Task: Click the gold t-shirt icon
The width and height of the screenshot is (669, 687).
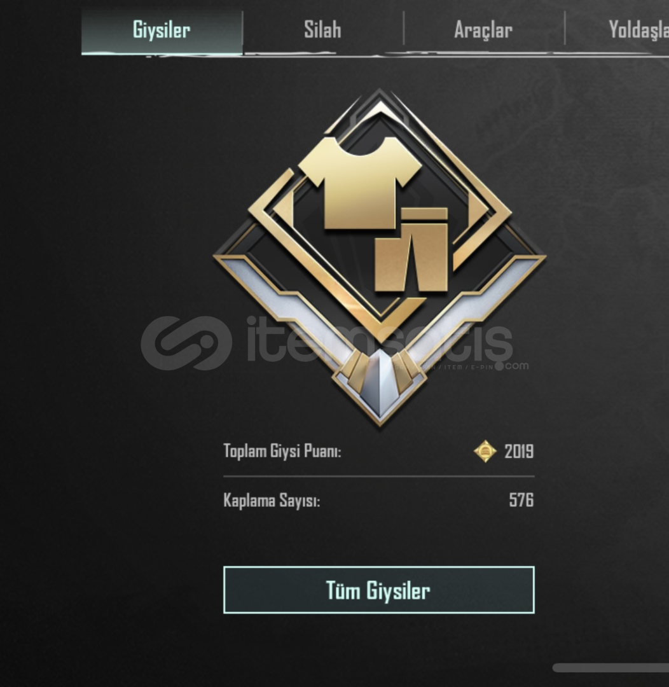Action: coord(360,183)
